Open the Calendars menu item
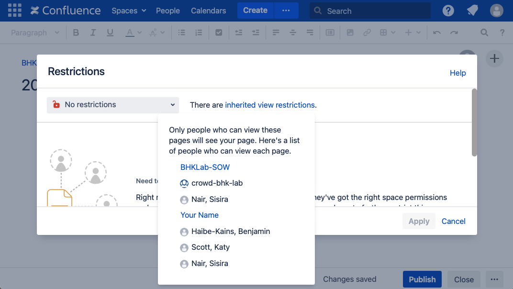The height and width of the screenshot is (289, 513). 208,11
